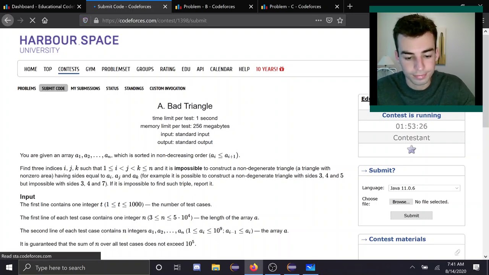Switch to the Problem - B tab
Screen dimensions: 489x275
click(214, 6)
